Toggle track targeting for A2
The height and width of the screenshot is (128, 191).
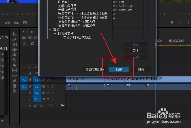pos(37,93)
